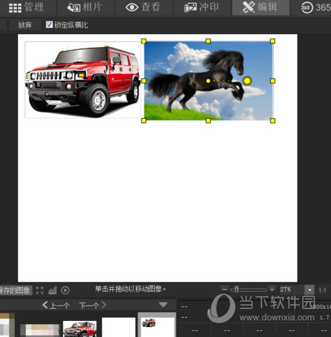The image size is (331, 337).
Task: Open the 相片 mode tab
Action: click(86, 7)
